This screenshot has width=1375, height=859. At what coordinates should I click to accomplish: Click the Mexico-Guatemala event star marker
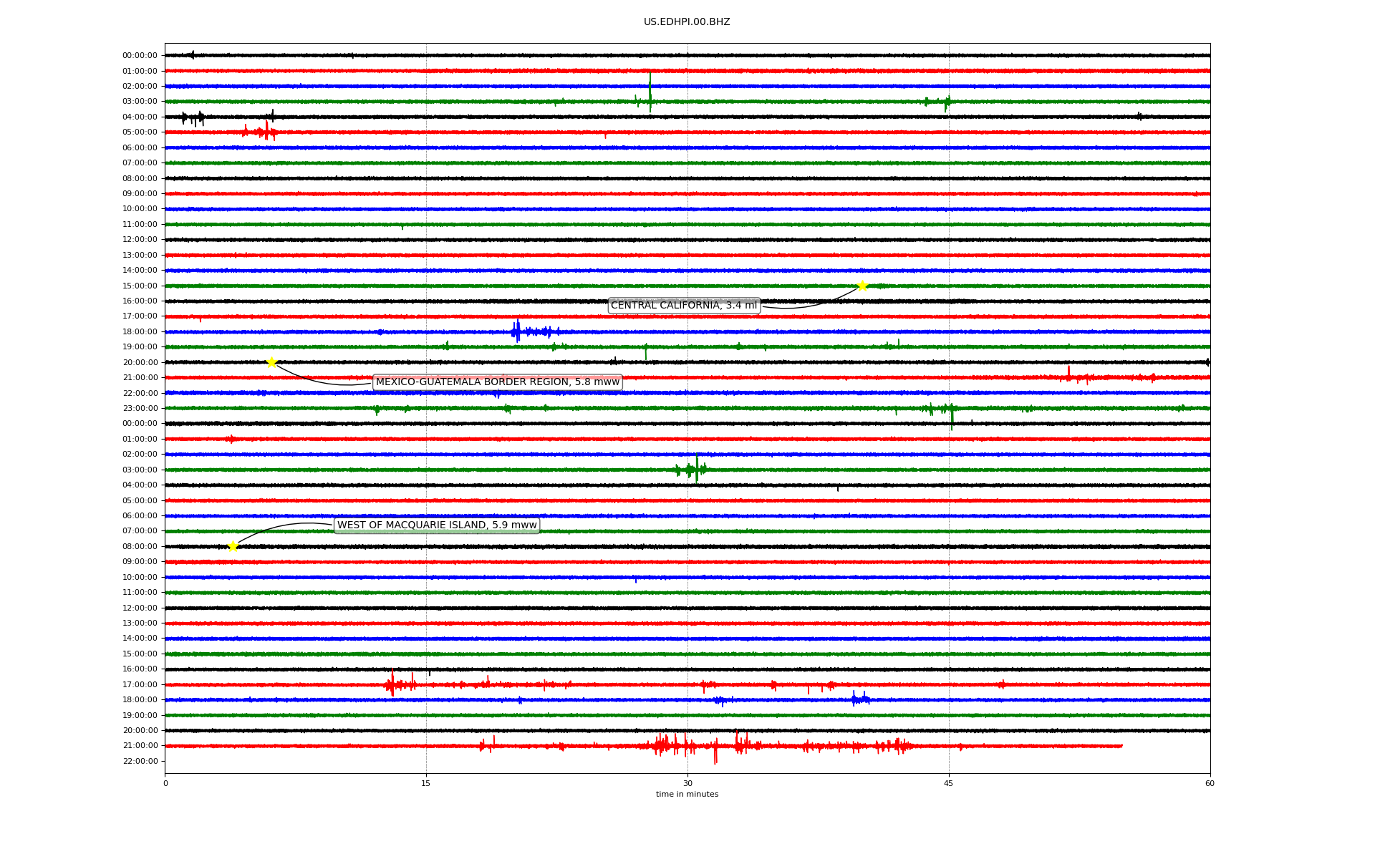click(x=271, y=362)
